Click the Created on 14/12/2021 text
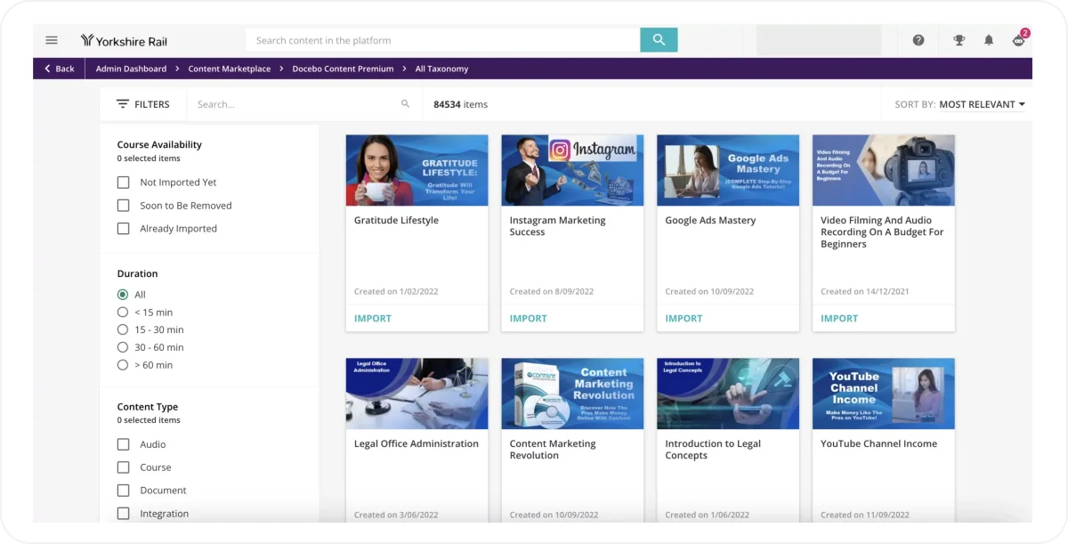 click(x=864, y=291)
